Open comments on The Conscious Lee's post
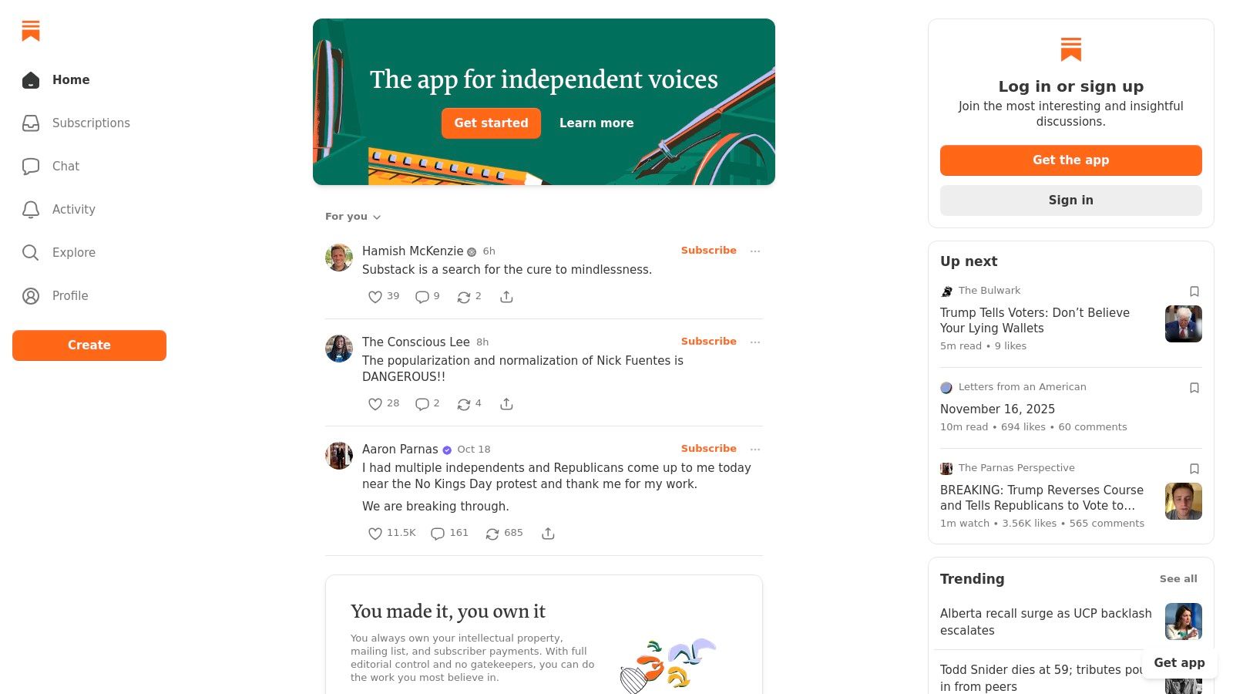Viewport: 1233px width, 694px height. pos(422,403)
